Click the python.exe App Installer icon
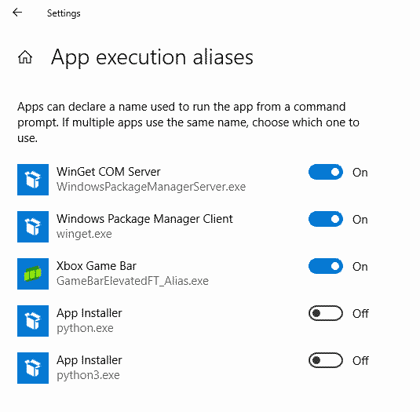420x412 pixels. (33, 321)
